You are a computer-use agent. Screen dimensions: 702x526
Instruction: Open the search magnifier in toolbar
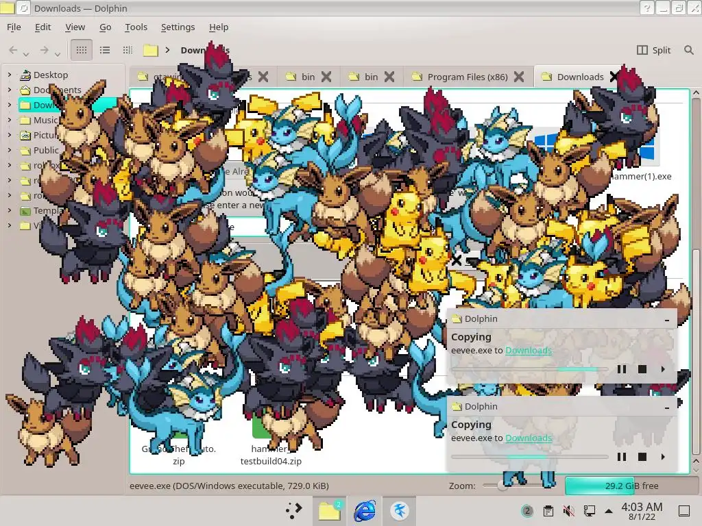[x=688, y=50]
